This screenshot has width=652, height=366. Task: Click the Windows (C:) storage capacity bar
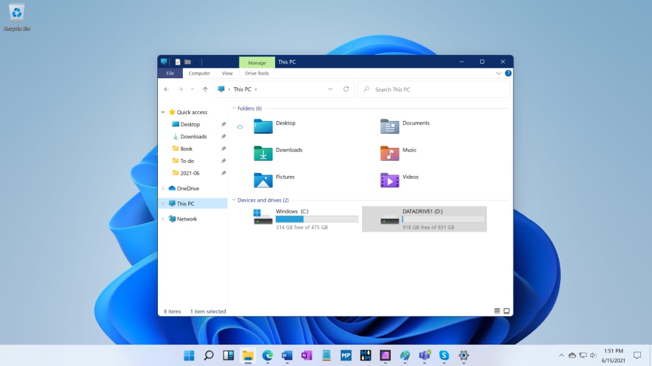pos(316,219)
